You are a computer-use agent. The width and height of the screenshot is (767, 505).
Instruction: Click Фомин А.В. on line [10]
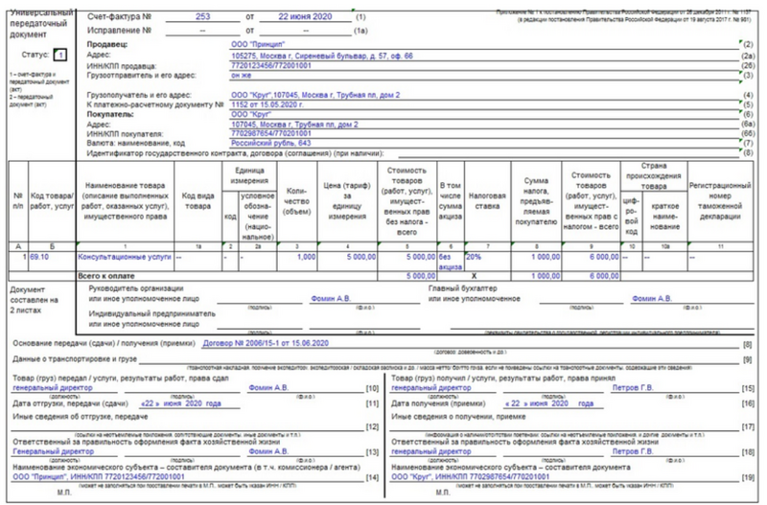coord(268,388)
